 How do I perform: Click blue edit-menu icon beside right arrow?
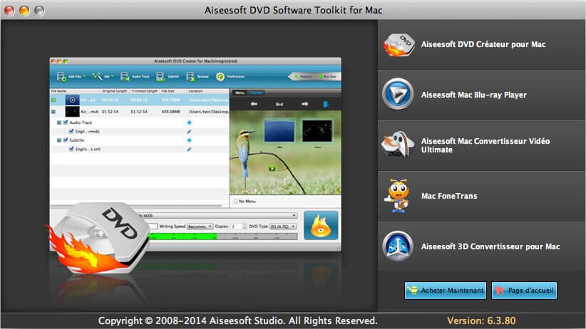coord(326,104)
